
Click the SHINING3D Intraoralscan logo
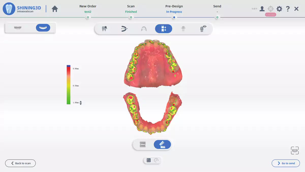(x=22, y=9)
